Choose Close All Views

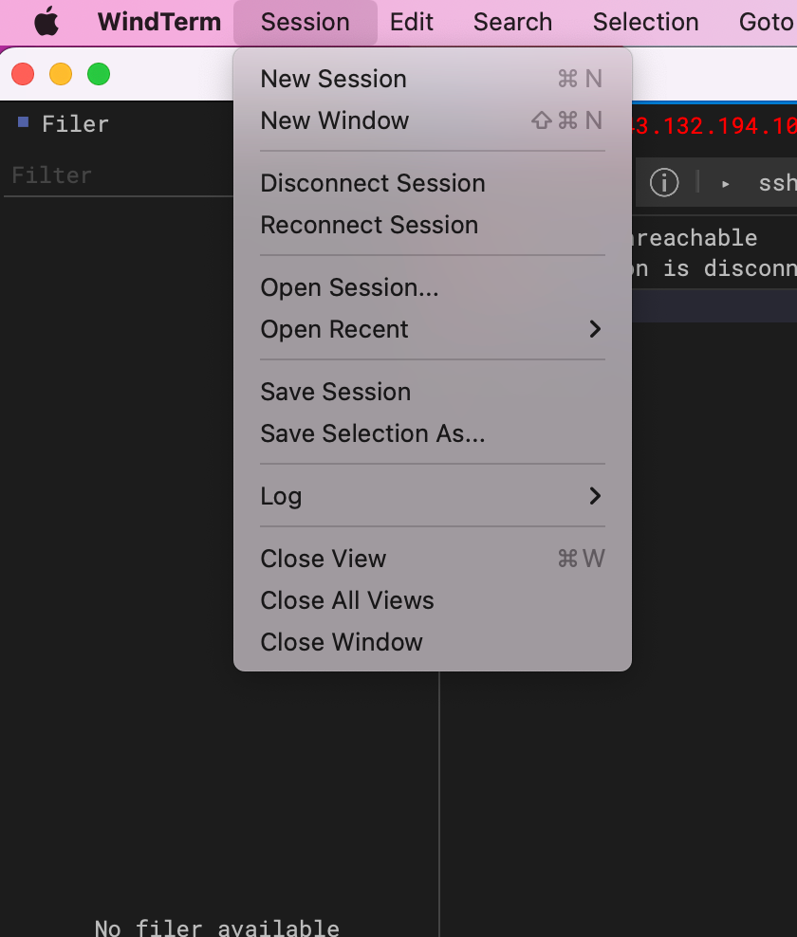(346, 600)
